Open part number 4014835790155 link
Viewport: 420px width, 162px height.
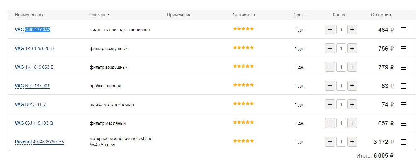[48, 142]
